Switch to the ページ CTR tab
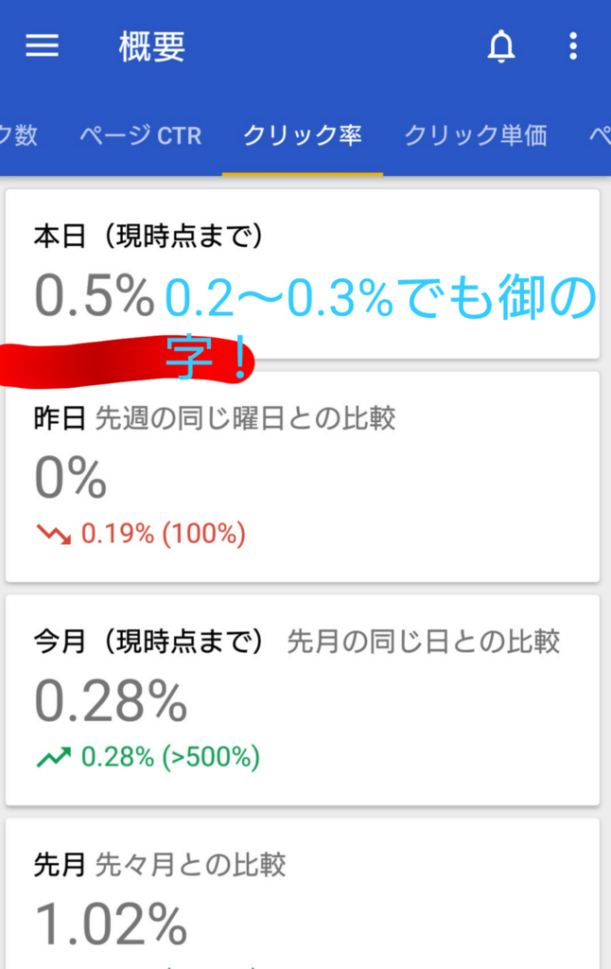Screen dimensions: 611x969 pyautogui.click(x=140, y=135)
